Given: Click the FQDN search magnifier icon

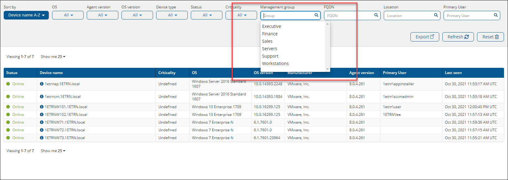Looking at the screenshot, I should pos(376,15).
